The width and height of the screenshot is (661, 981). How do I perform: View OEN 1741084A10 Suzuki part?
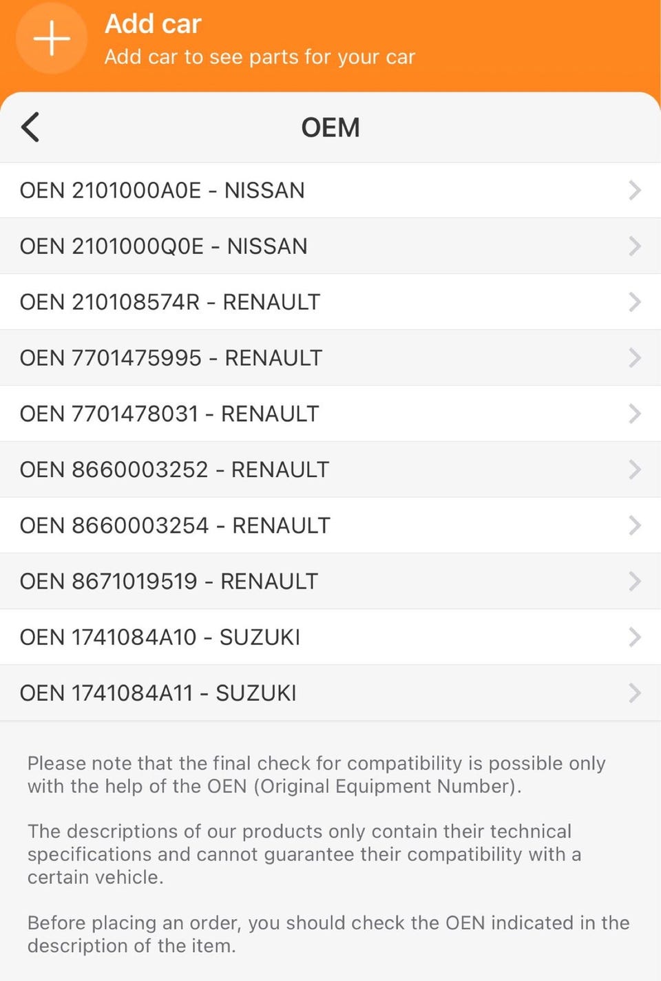pyautogui.click(x=160, y=637)
